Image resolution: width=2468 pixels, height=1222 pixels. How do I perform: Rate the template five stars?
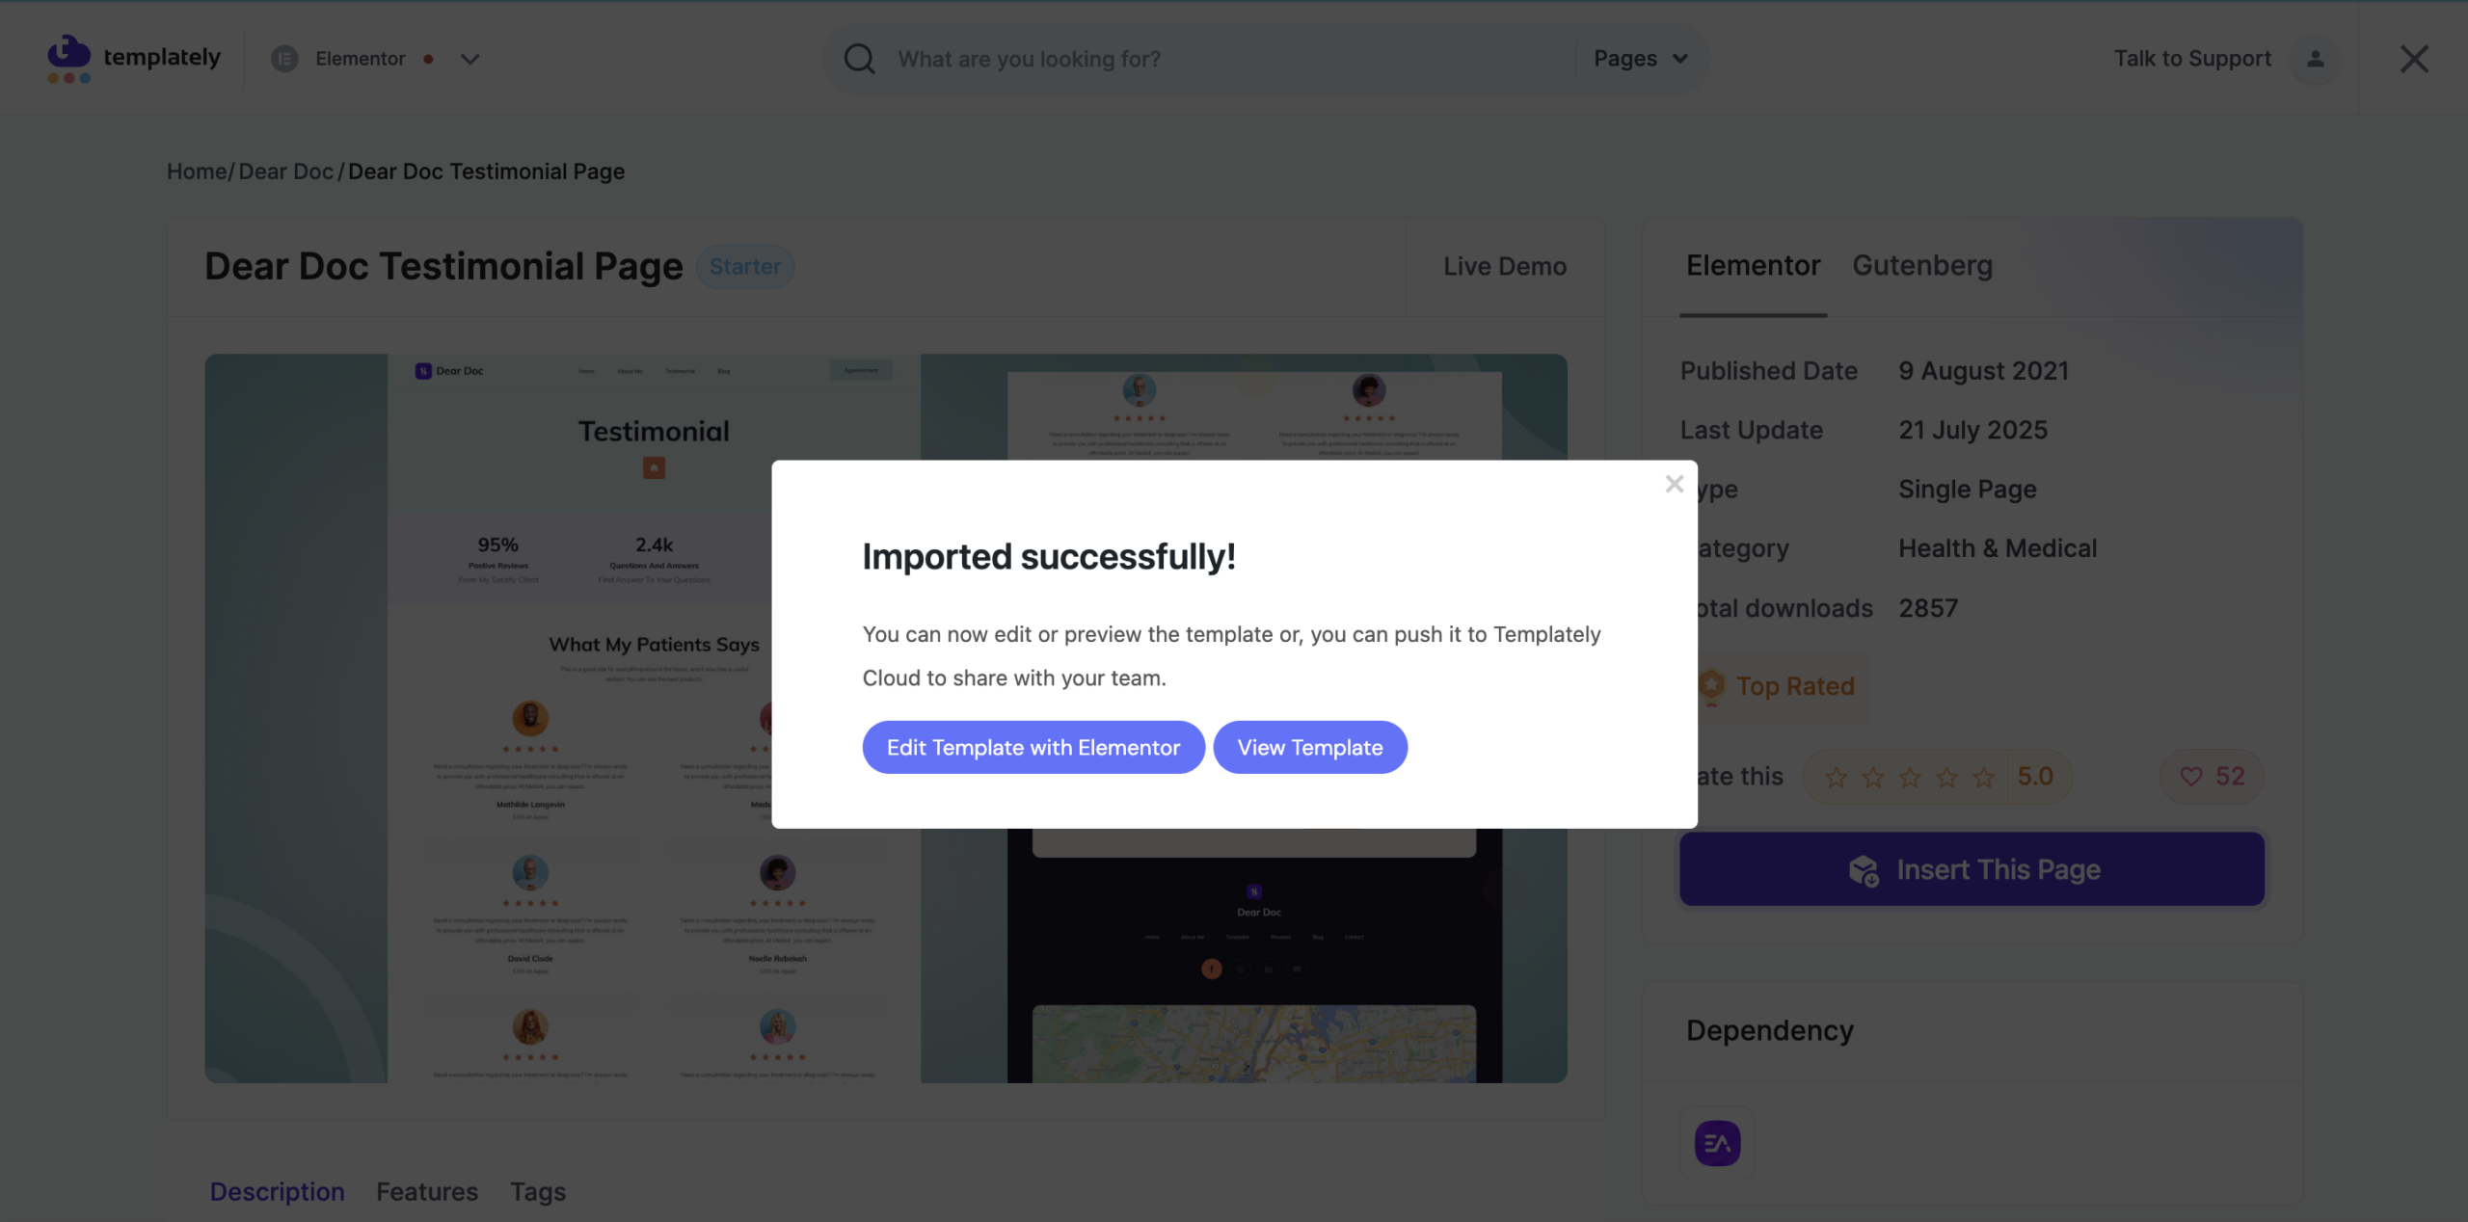[x=1983, y=777]
